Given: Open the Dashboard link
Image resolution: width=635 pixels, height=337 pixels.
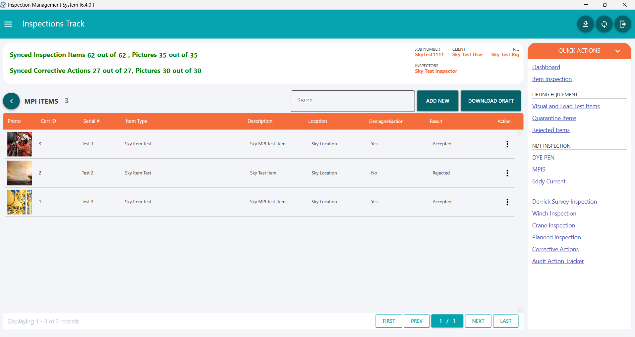Looking at the screenshot, I should (x=546, y=67).
